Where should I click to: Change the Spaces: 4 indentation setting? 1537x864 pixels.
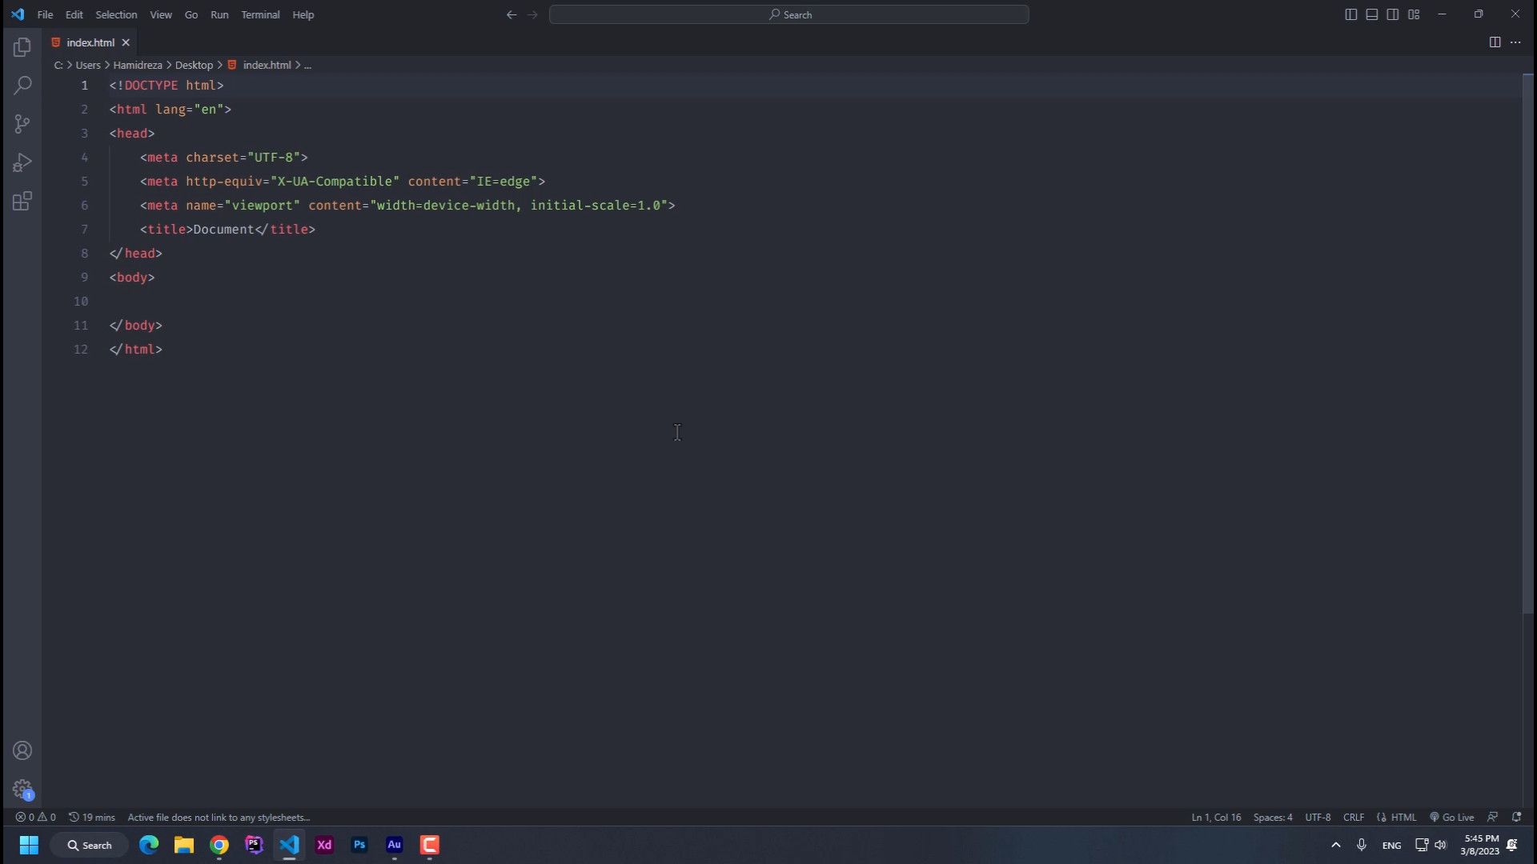pos(1273,818)
